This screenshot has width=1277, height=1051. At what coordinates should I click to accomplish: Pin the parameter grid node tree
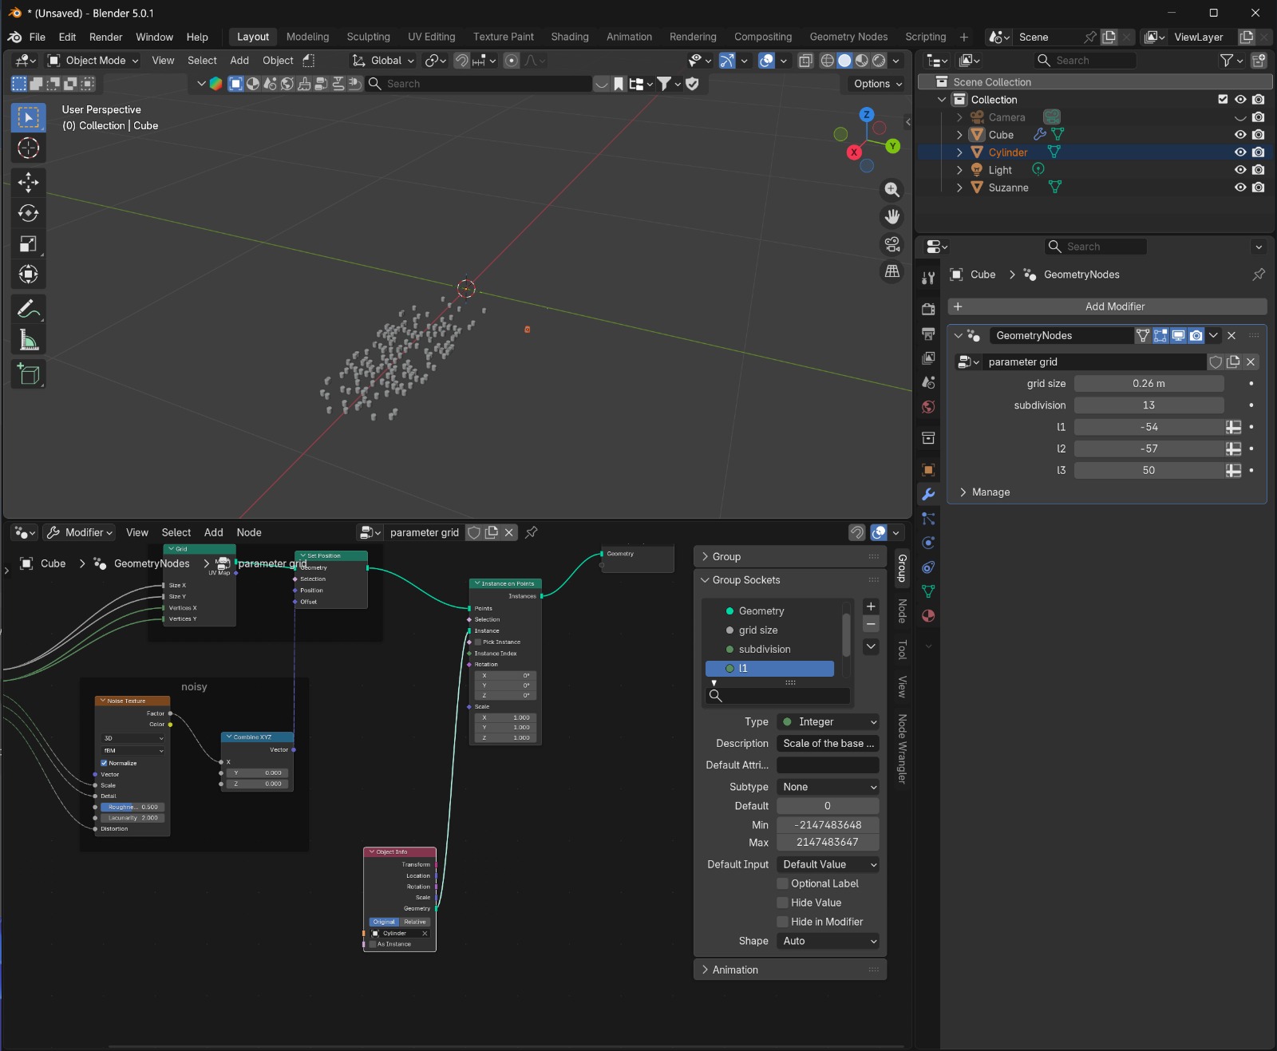[x=532, y=532]
